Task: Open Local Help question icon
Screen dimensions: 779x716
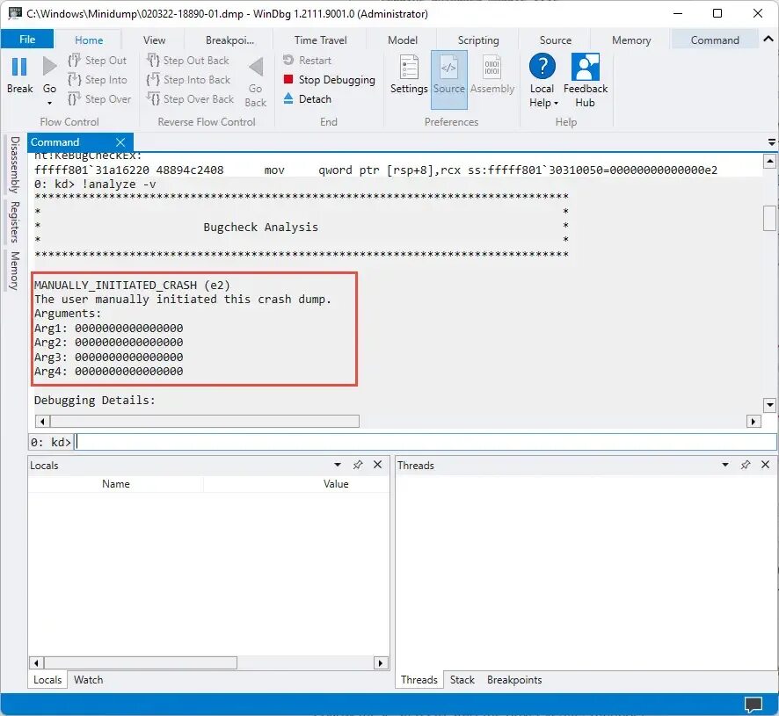Action: (x=542, y=66)
